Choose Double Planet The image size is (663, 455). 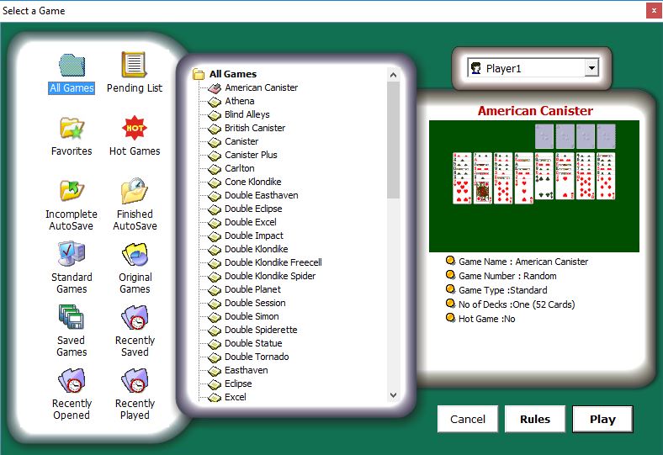point(252,289)
